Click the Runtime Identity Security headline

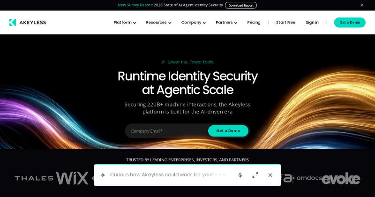(x=188, y=83)
